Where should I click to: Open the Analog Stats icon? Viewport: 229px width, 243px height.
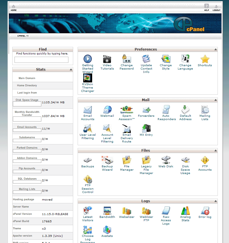[x=185, y=211]
